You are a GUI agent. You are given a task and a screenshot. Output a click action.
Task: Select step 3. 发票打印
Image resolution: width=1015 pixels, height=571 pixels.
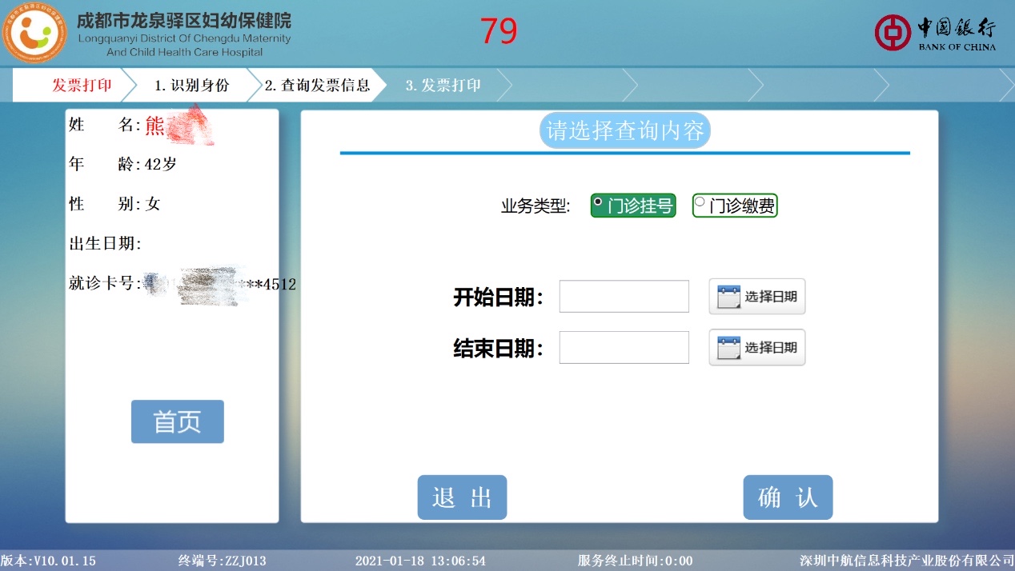443,86
